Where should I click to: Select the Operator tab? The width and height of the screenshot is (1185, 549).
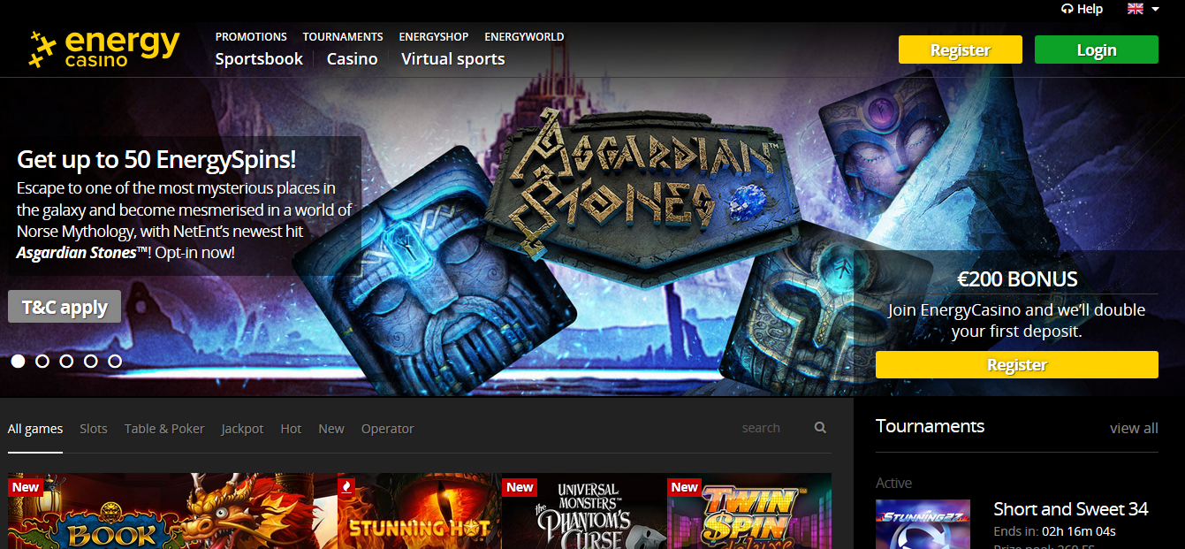click(x=387, y=429)
